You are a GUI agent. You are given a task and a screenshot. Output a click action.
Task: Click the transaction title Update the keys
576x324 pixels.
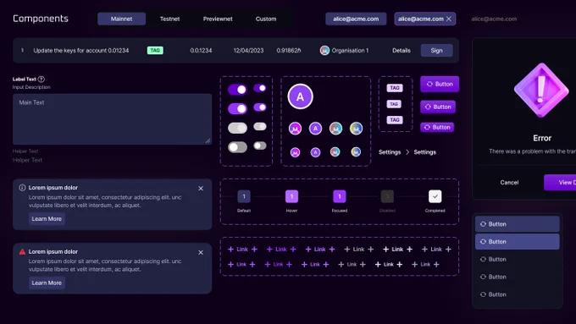(81, 50)
